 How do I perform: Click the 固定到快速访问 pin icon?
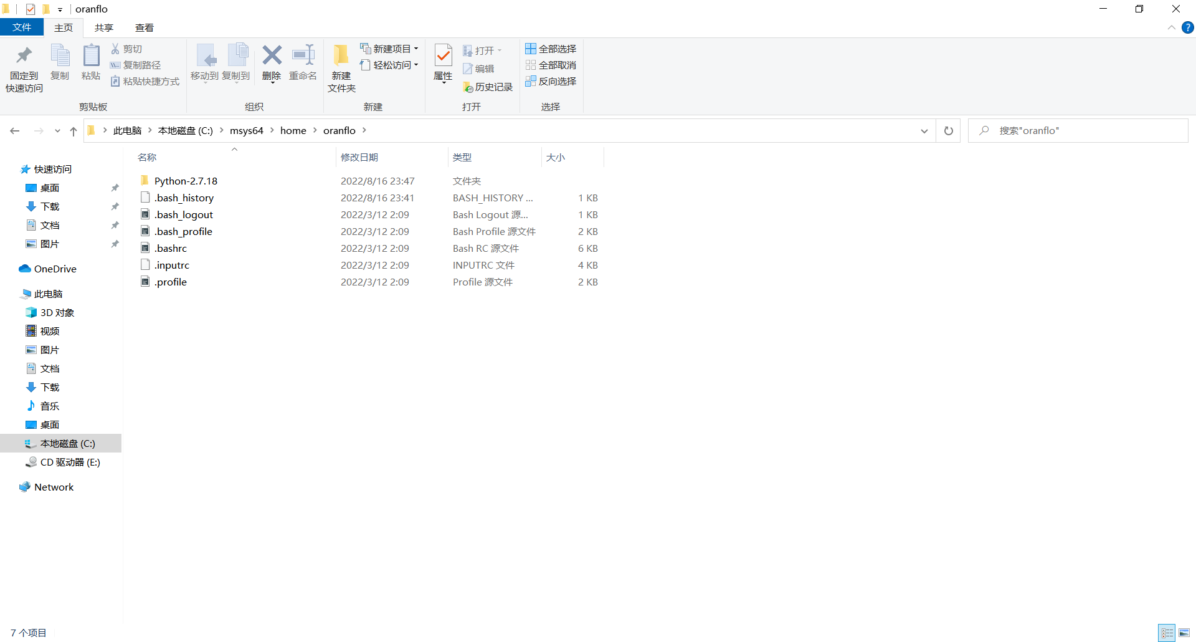[x=24, y=55]
